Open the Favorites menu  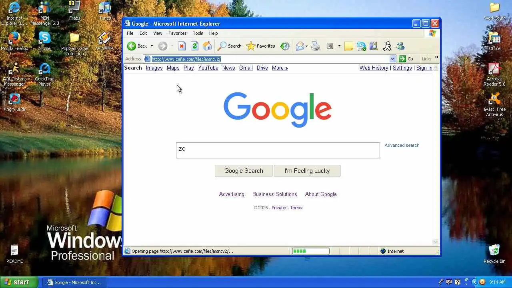(177, 33)
